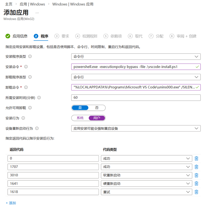Go to the 应用信息 step tab
This screenshot has height=210, width=212.
(17, 36)
